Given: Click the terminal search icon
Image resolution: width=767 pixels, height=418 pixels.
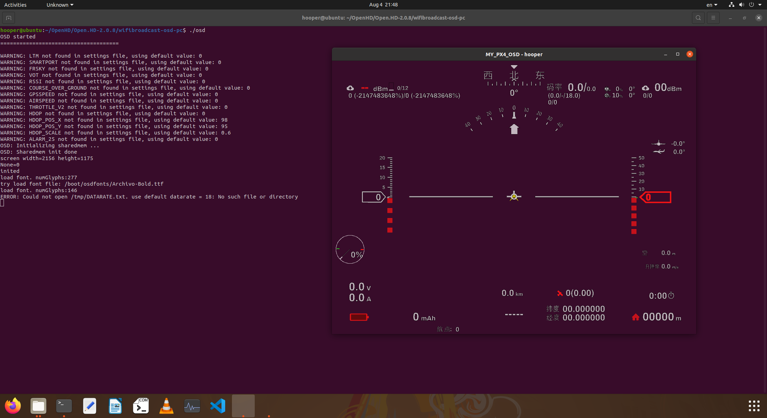Looking at the screenshot, I should [x=698, y=18].
